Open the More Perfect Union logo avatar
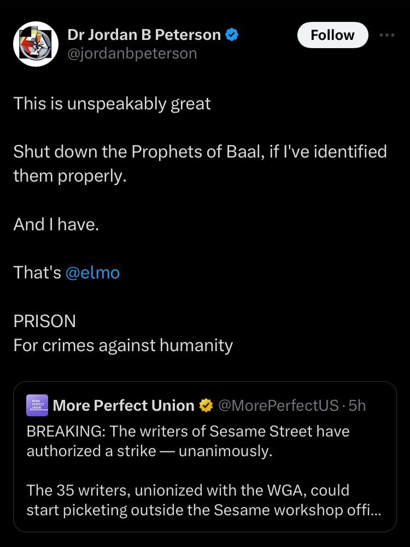410x547 pixels. click(x=37, y=405)
